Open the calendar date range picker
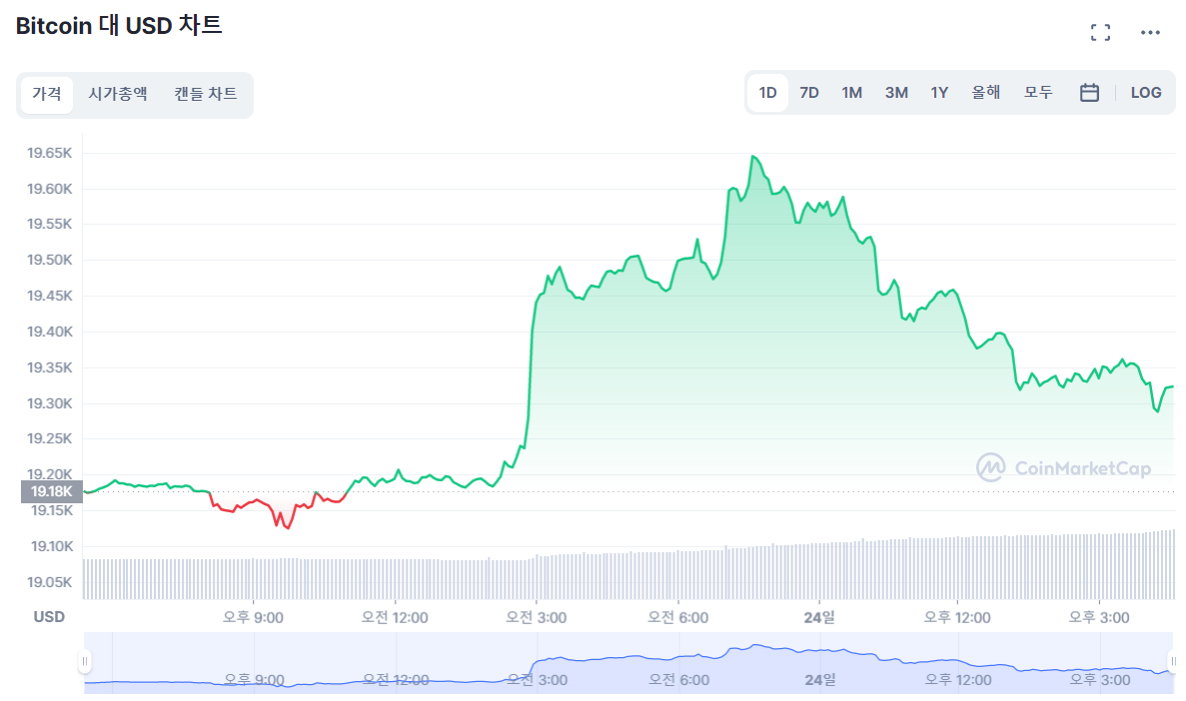The width and height of the screenshot is (1186, 701). tap(1089, 92)
